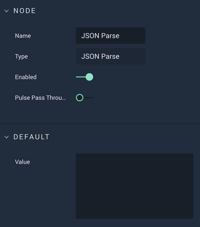Select the Name property label
Viewport: 200px width, 227px height.
pos(23,36)
